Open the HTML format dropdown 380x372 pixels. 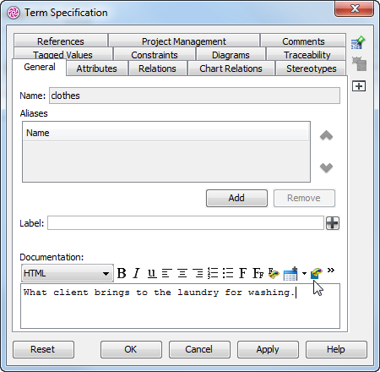pyautogui.click(x=68, y=273)
